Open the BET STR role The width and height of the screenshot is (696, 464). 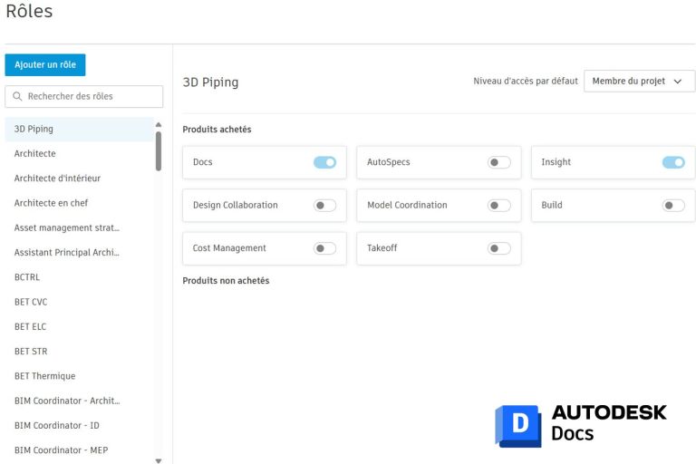pyautogui.click(x=80, y=352)
